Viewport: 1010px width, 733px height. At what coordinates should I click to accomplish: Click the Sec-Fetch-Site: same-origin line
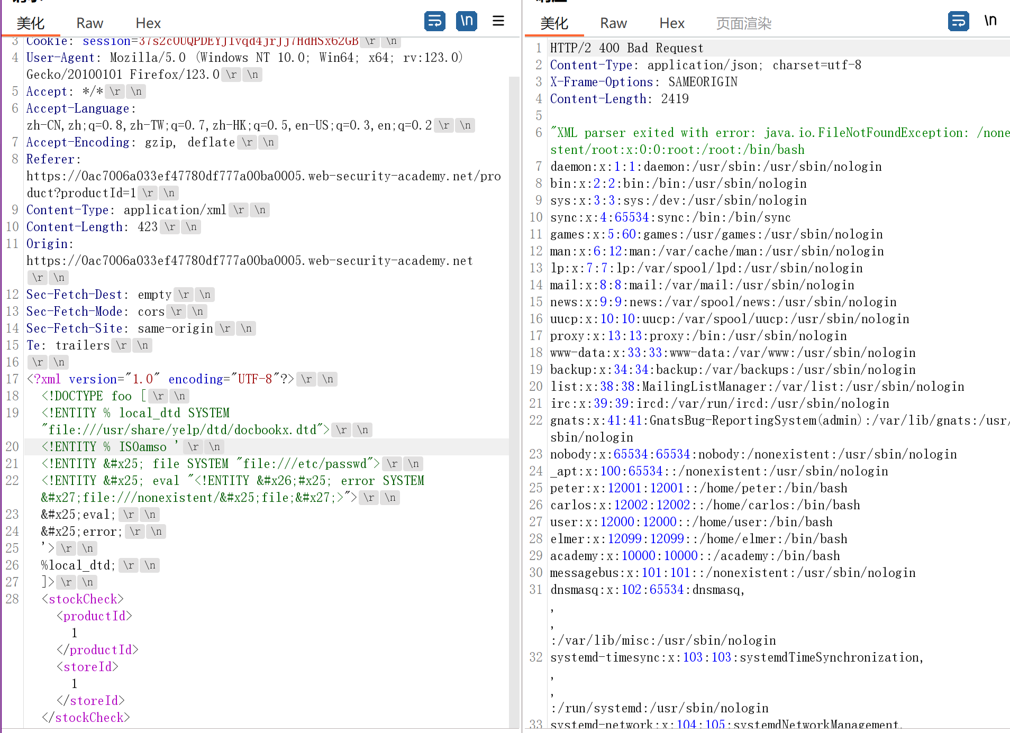tap(120, 328)
